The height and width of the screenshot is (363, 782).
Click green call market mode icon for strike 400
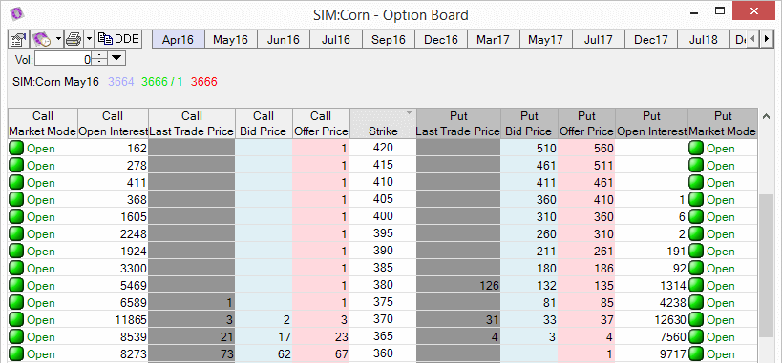[17, 216]
